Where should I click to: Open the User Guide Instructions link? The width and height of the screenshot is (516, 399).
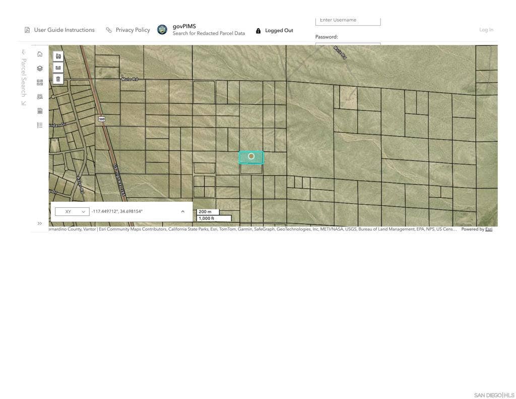64,30
